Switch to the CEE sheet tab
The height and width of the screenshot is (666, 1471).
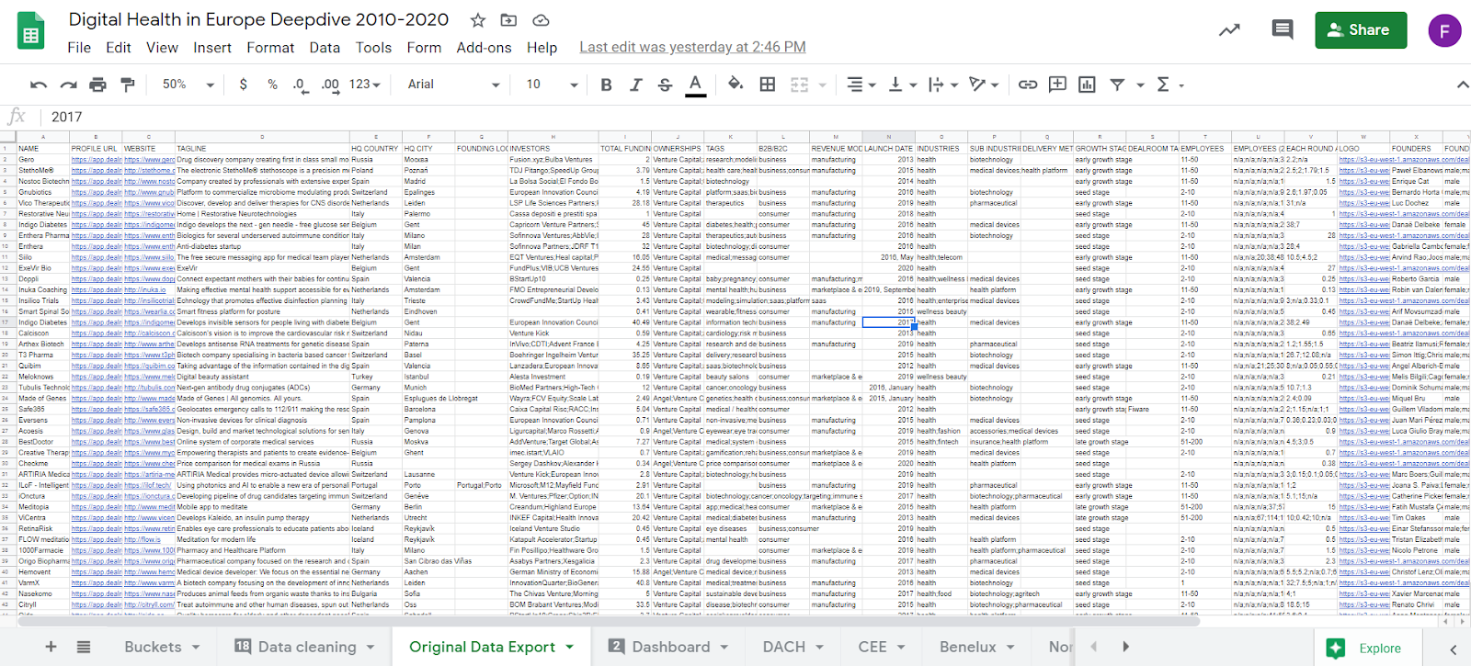click(x=881, y=647)
